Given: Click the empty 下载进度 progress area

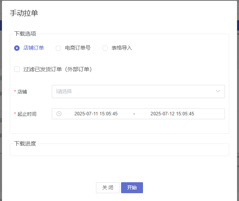Looking at the screenshot, I should click(119, 151).
